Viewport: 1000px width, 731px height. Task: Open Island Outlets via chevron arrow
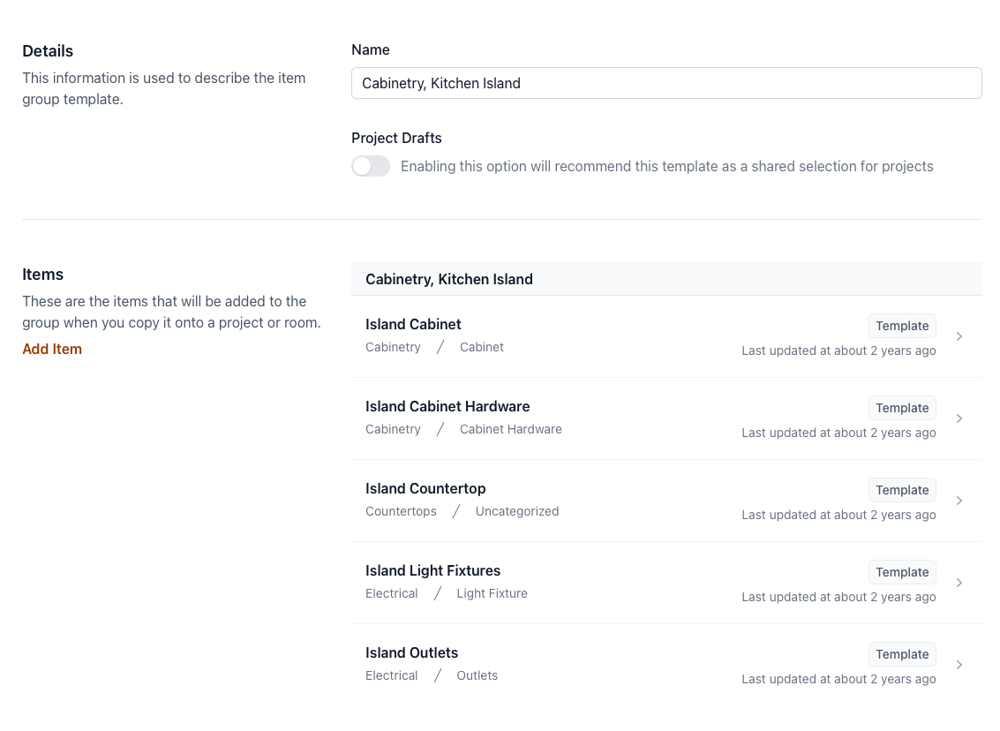pos(959,665)
